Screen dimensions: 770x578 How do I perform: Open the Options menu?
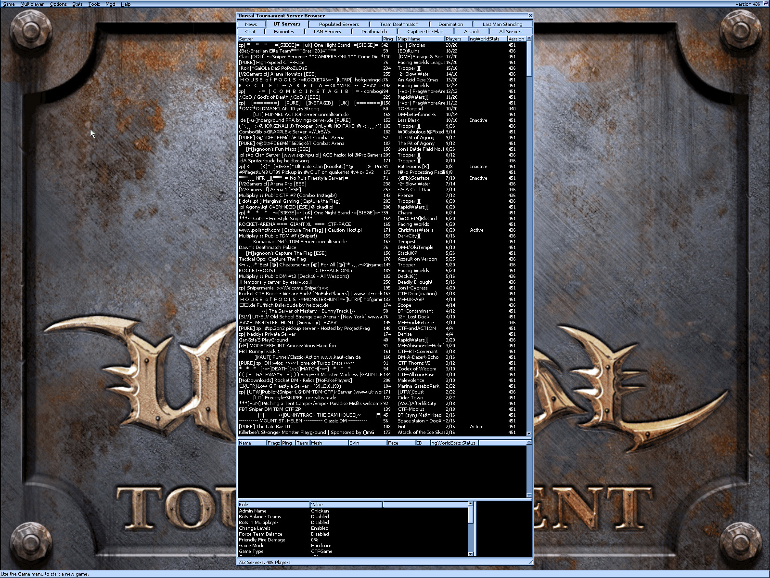58,4
